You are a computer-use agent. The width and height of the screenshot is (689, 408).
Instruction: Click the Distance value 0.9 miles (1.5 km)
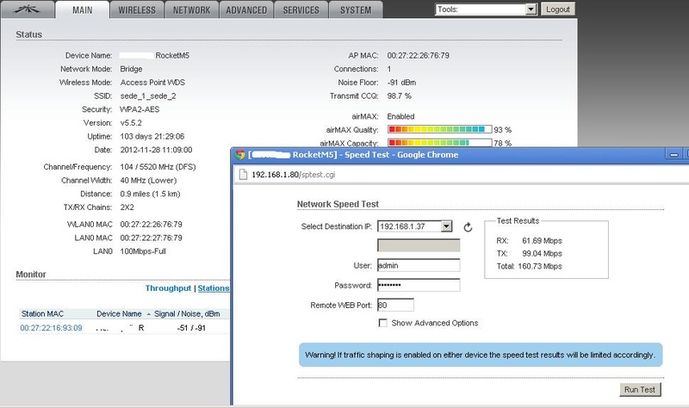tap(150, 194)
